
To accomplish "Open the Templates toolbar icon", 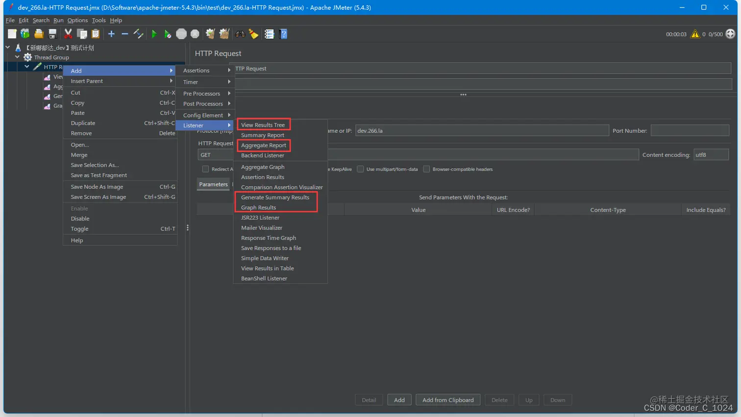I will (x=25, y=34).
